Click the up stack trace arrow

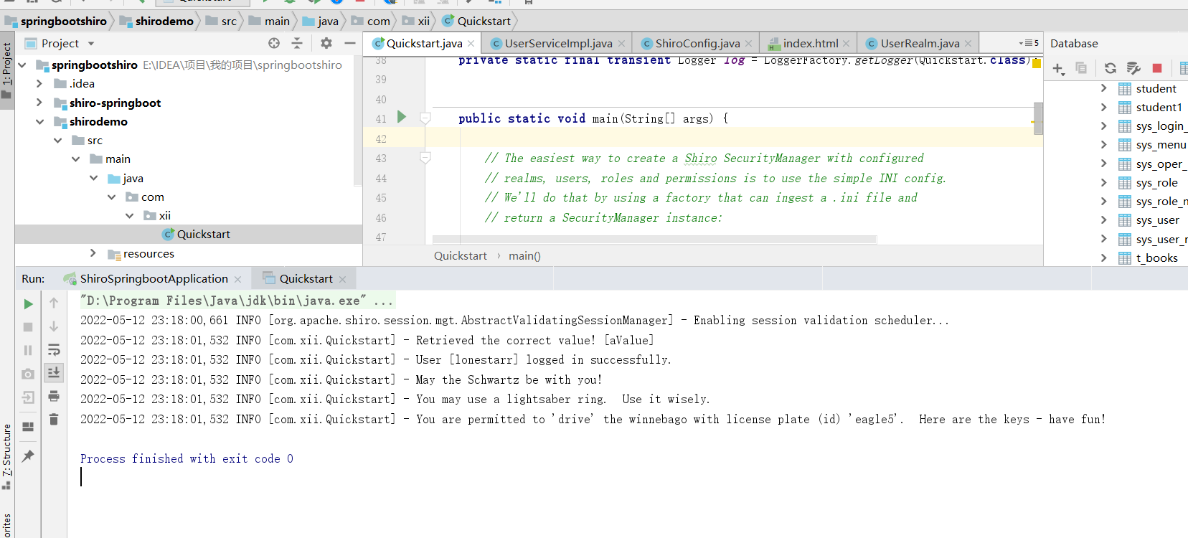(54, 303)
